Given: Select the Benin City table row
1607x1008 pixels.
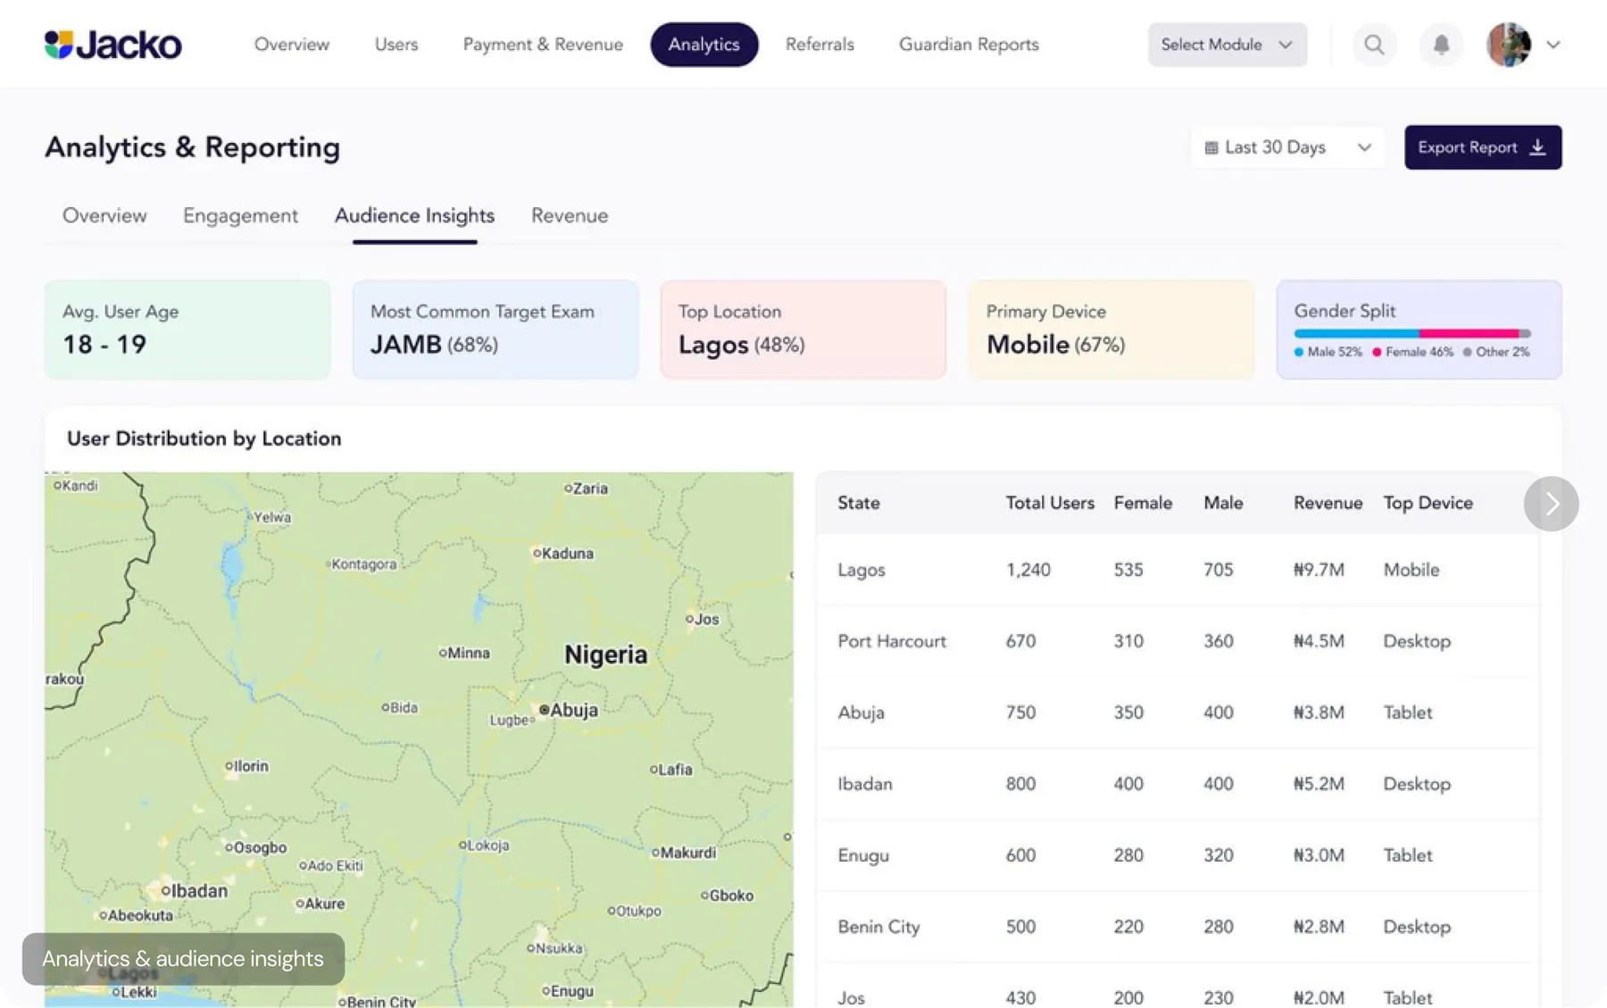Looking at the screenshot, I should [x=1178, y=927].
